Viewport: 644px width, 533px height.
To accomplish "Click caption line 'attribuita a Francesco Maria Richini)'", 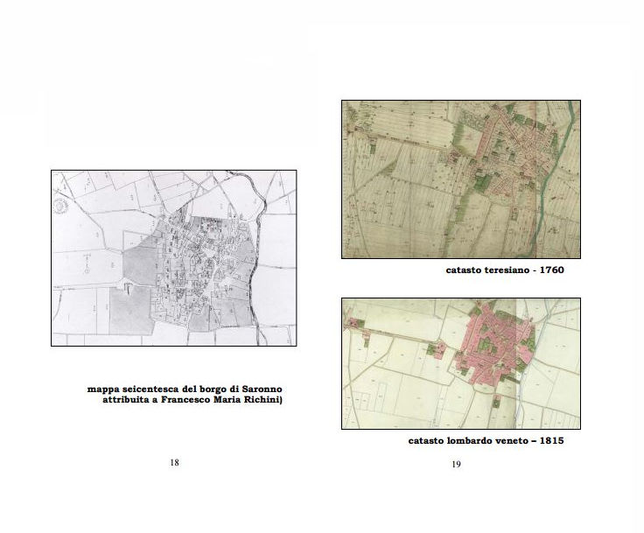I will (192, 400).
